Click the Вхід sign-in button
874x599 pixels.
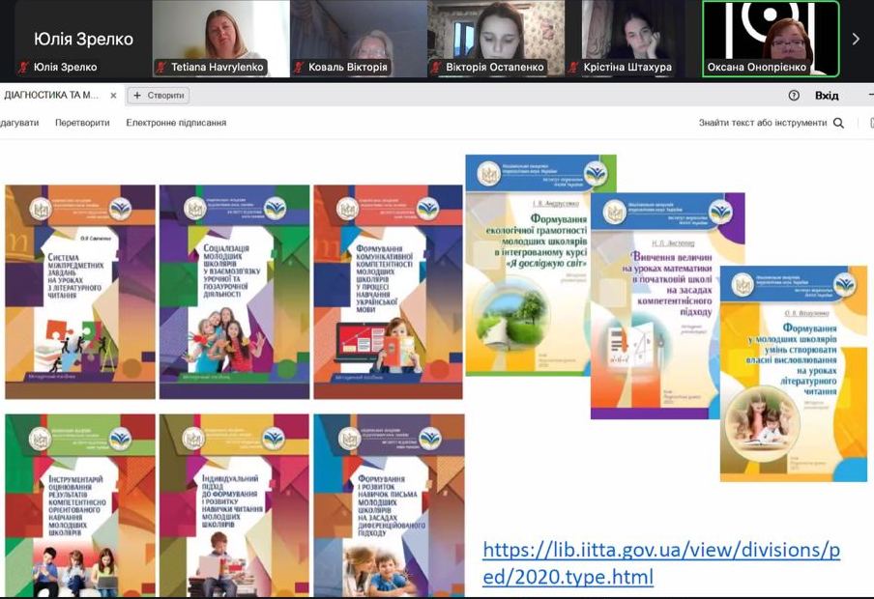coord(827,96)
